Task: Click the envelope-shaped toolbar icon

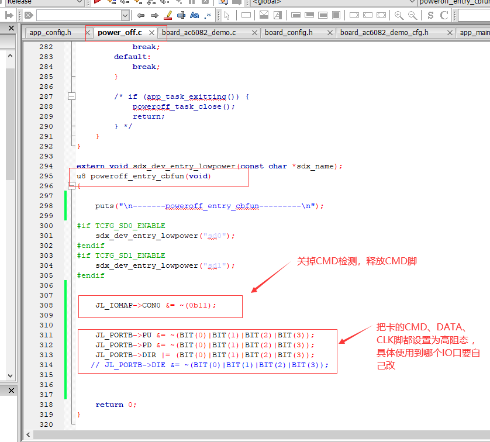Action: [x=264, y=15]
